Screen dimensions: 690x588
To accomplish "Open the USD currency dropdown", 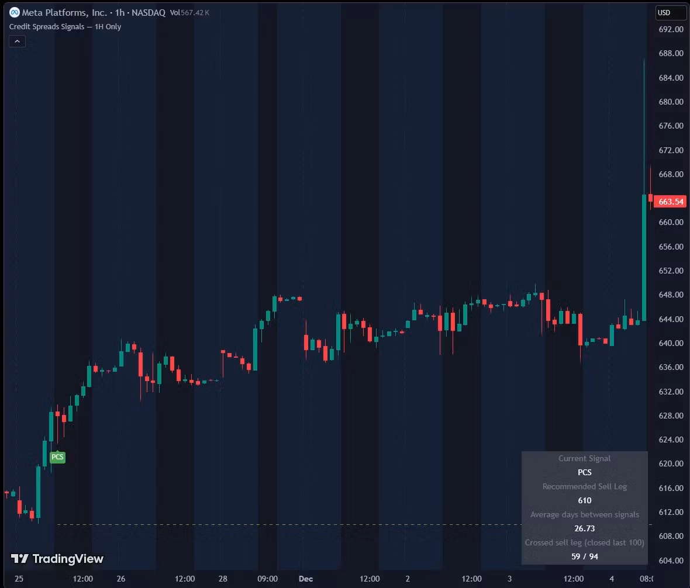I will [x=670, y=12].
